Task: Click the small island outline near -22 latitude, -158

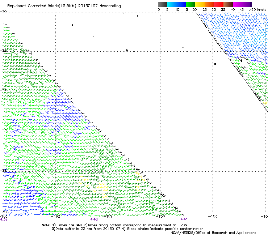Action: click(x=127, y=50)
